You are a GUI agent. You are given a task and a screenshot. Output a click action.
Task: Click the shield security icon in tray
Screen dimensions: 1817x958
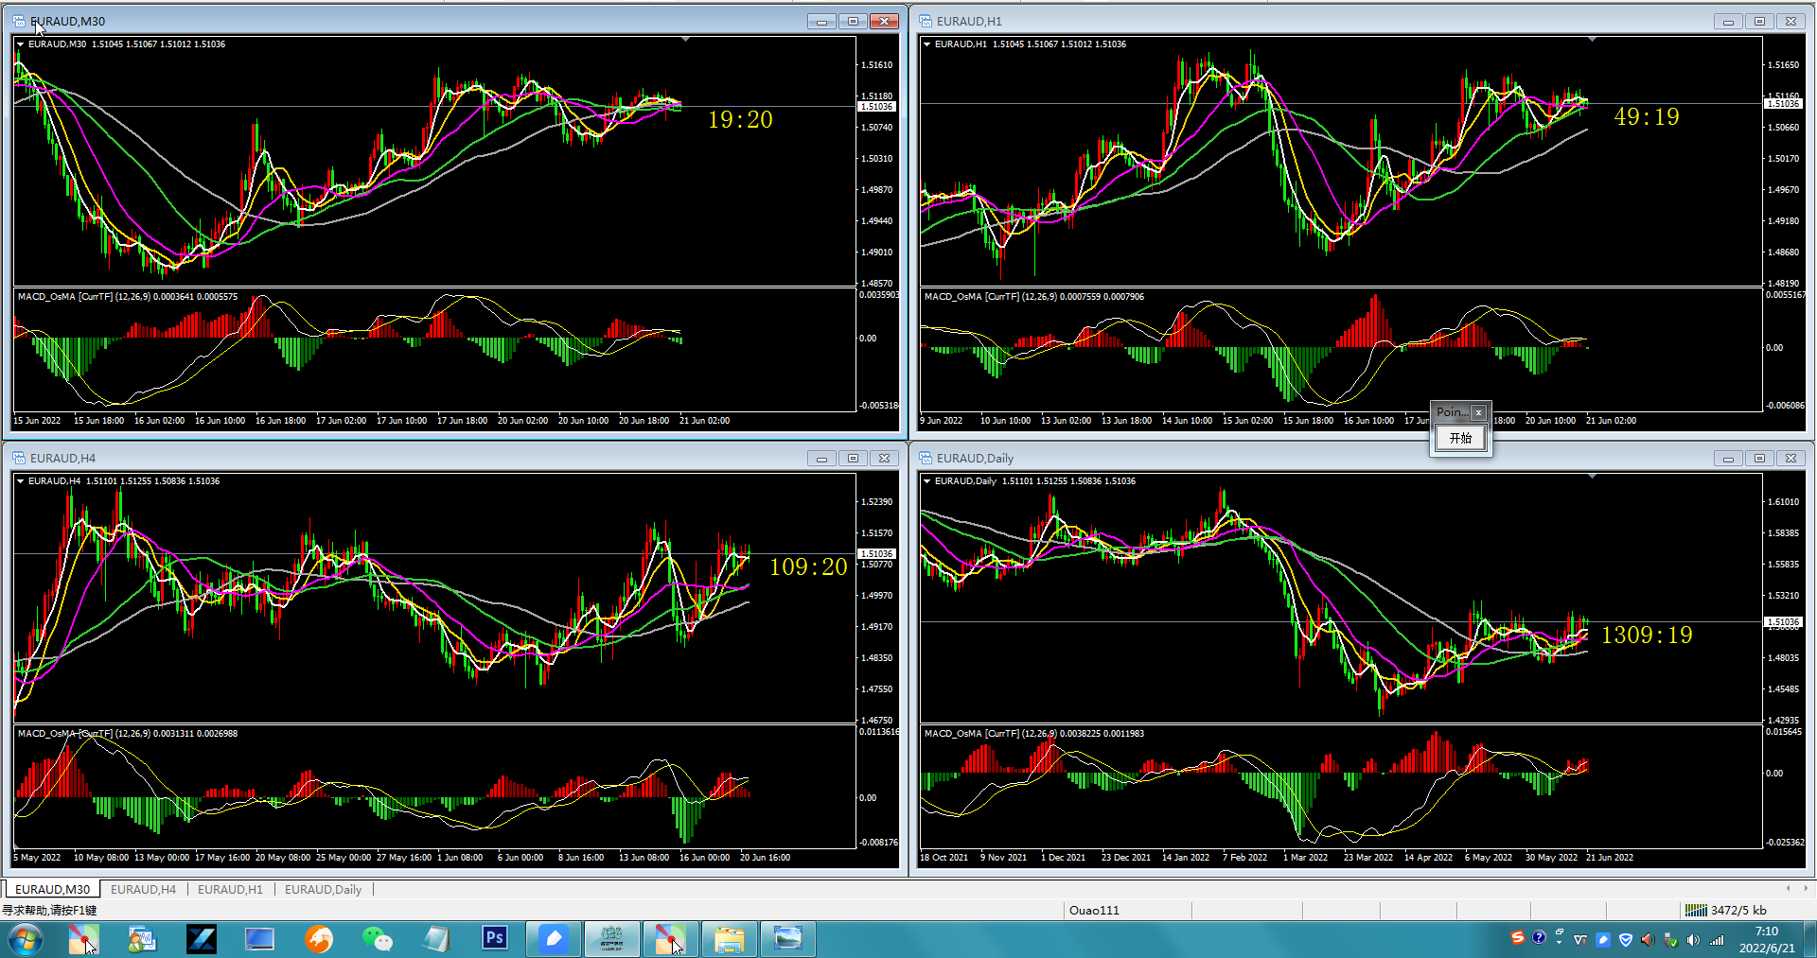[1625, 940]
